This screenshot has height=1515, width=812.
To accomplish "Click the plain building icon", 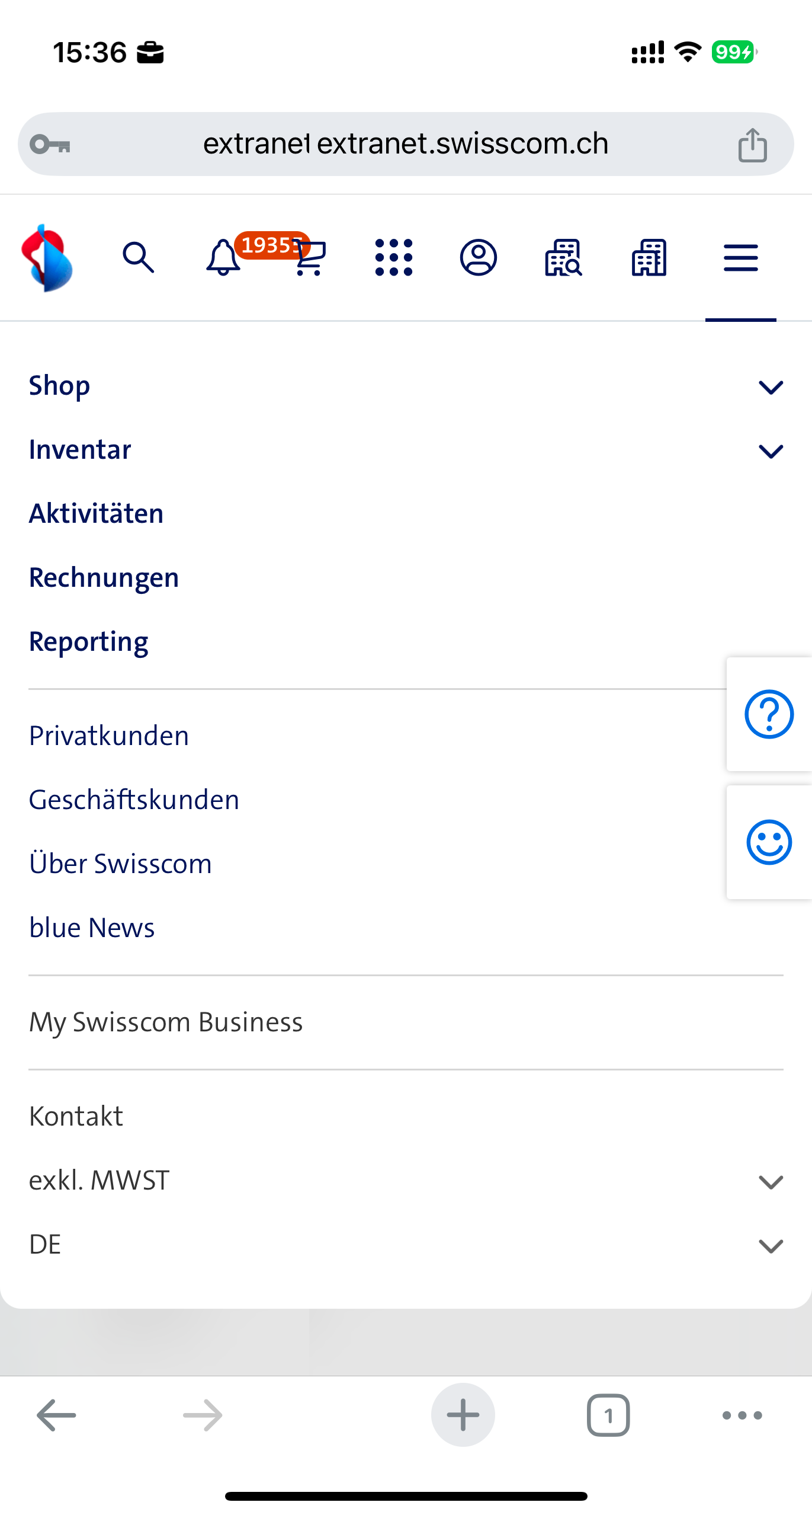I will (x=649, y=258).
